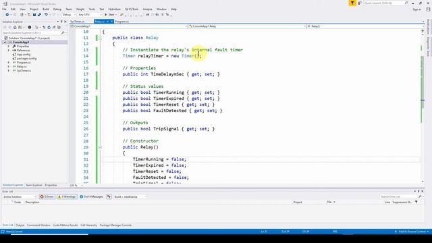Open the Window menu
The height and width of the screenshot is (243, 432).
pos(161,9)
